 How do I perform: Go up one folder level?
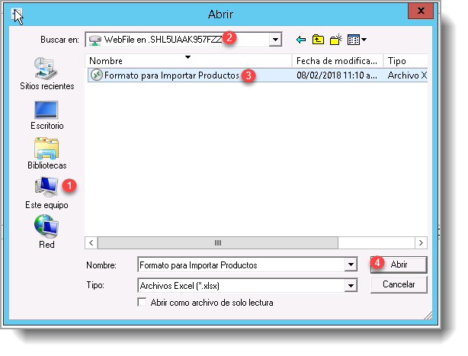pos(318,40)
